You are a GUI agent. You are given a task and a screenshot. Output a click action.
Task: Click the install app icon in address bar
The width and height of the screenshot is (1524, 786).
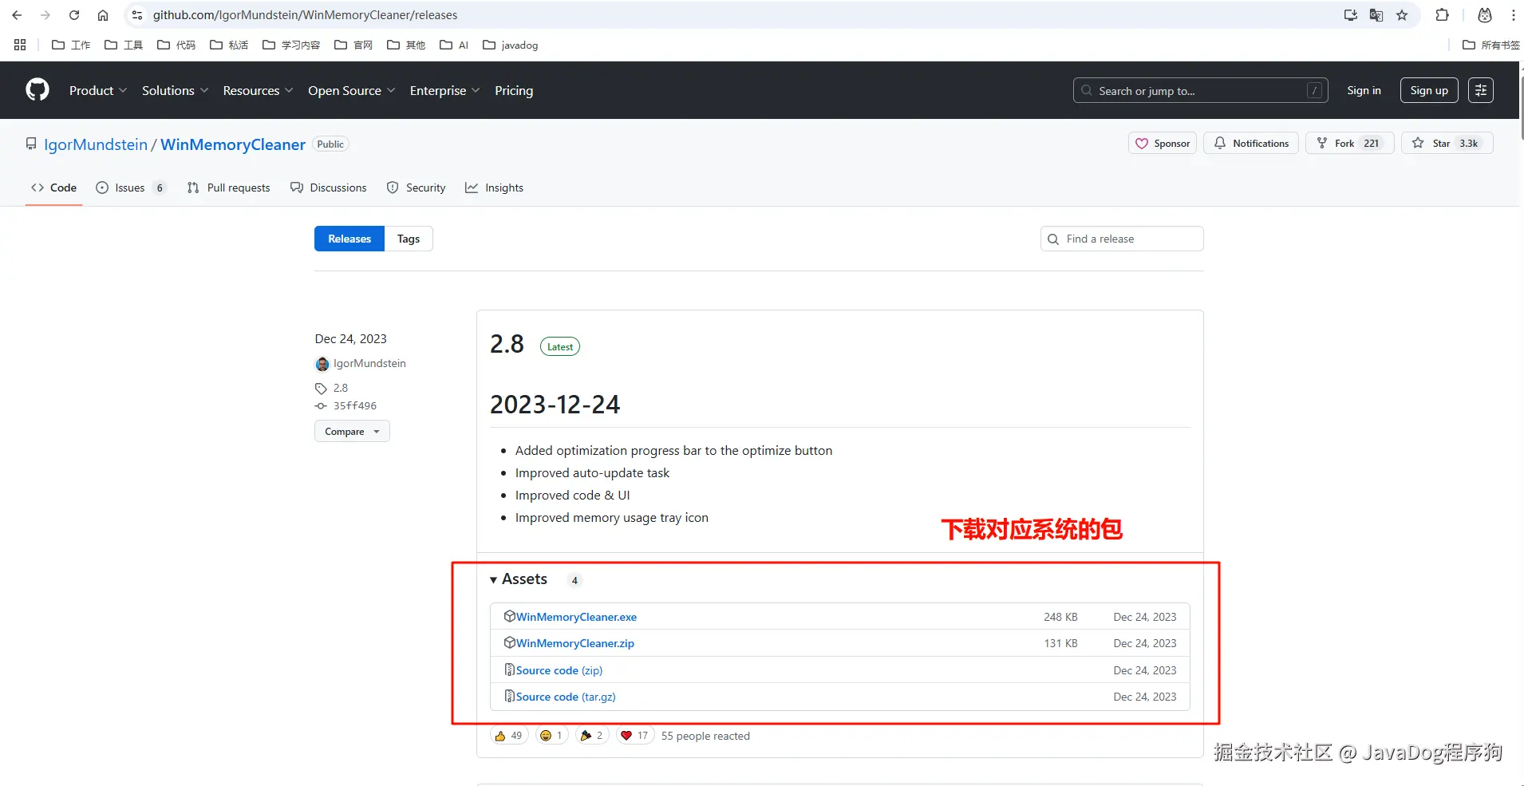[x=1351, y=15]
